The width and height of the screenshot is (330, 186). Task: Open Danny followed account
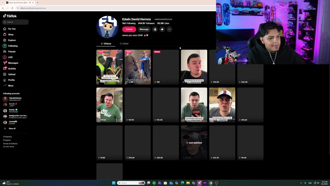11,111
